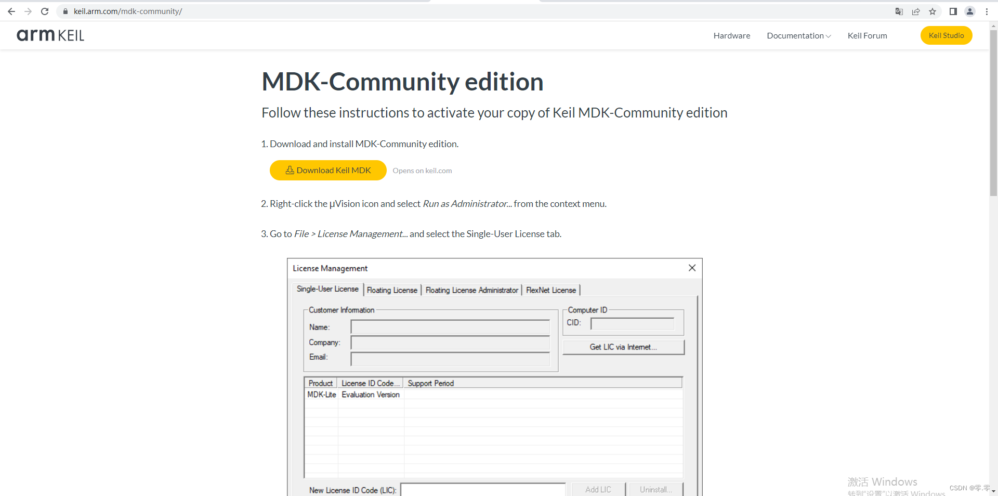Click the browser forward arrow
This screenshot has height=496, width=998.
pos(28,11)
